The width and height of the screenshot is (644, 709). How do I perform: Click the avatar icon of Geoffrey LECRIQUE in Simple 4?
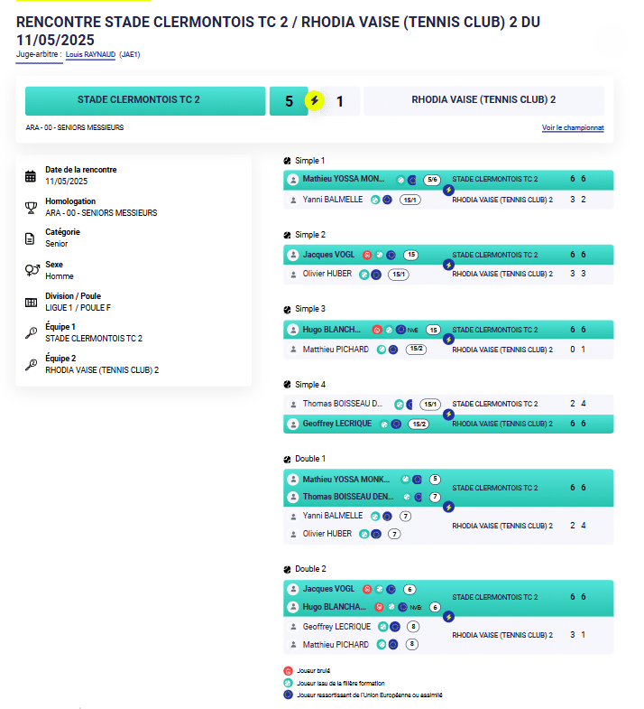coord(292,424)
